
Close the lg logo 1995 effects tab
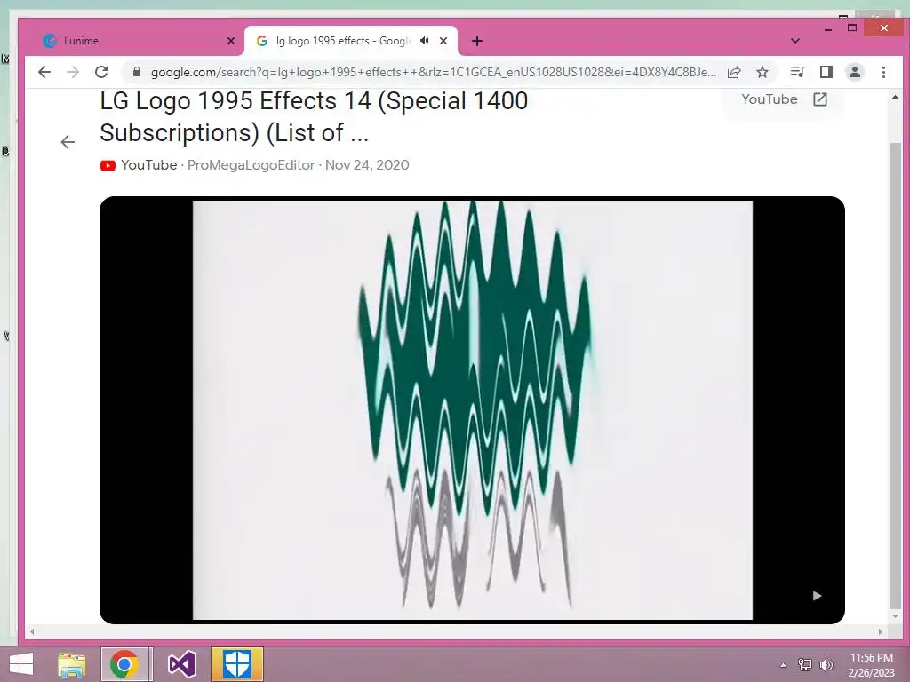tap(443, 41)
